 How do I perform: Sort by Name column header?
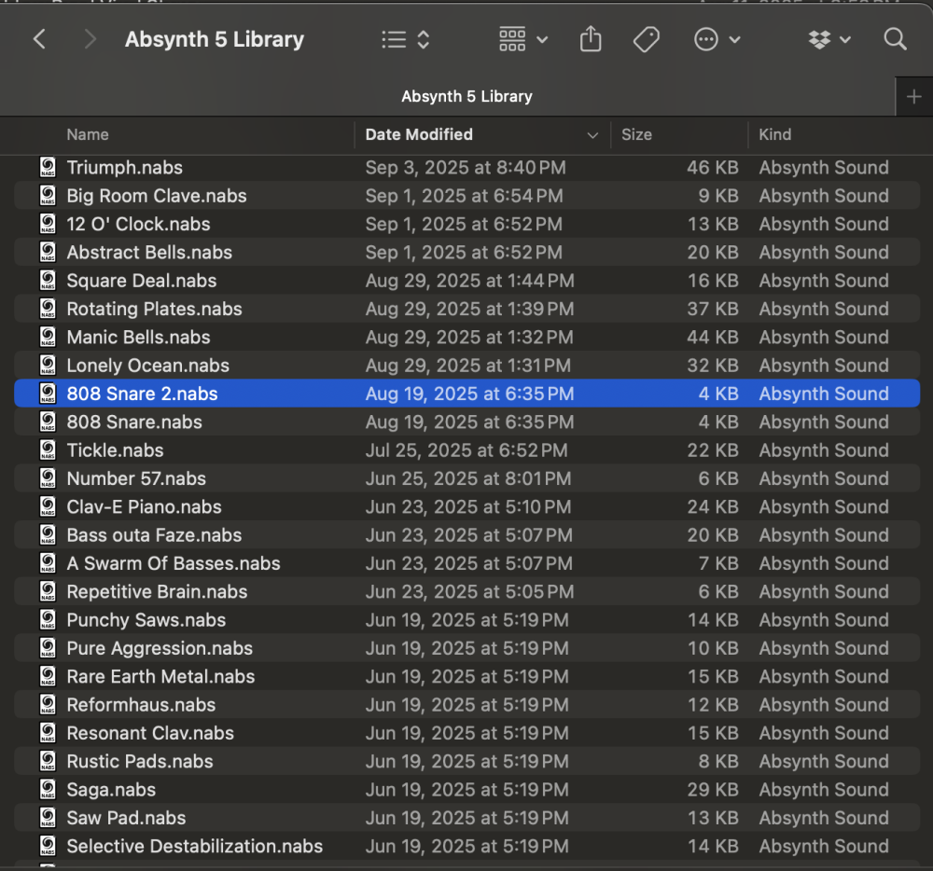point(88,135)
